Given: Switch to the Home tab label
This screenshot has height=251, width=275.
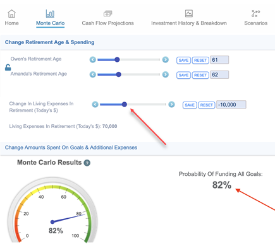Looking at the screenshot, I should [11, 23].
